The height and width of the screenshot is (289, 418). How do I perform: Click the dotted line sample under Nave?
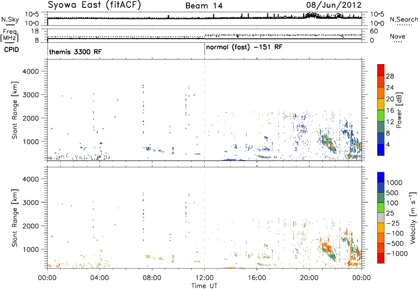point(398,42)
